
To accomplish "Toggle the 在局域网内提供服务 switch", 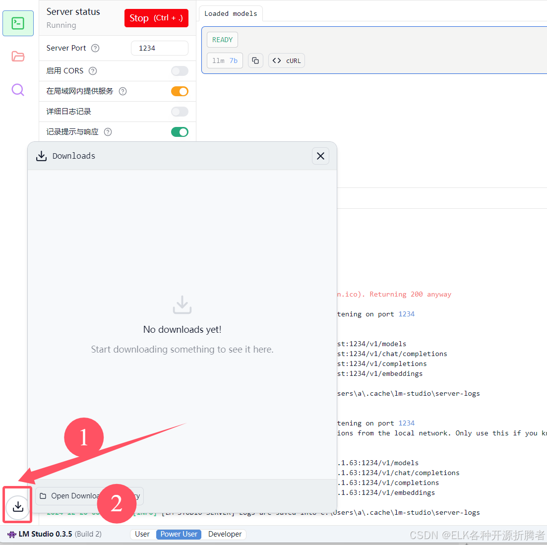I will click(180, 91).
